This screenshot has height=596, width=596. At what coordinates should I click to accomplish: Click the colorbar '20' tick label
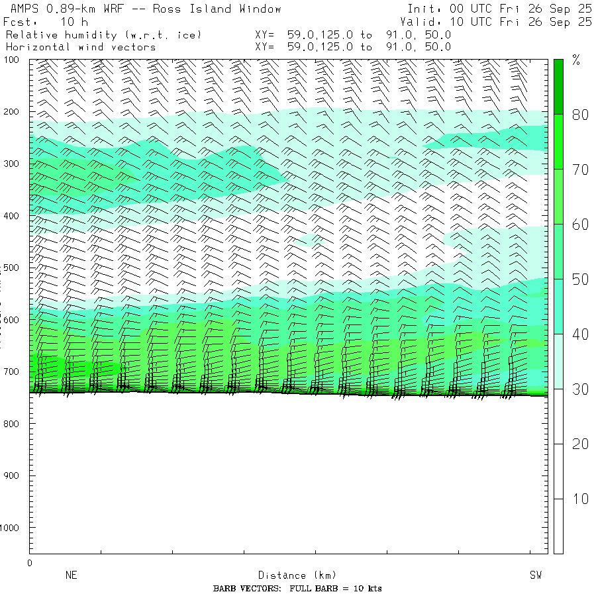click(x=580, y=444)
